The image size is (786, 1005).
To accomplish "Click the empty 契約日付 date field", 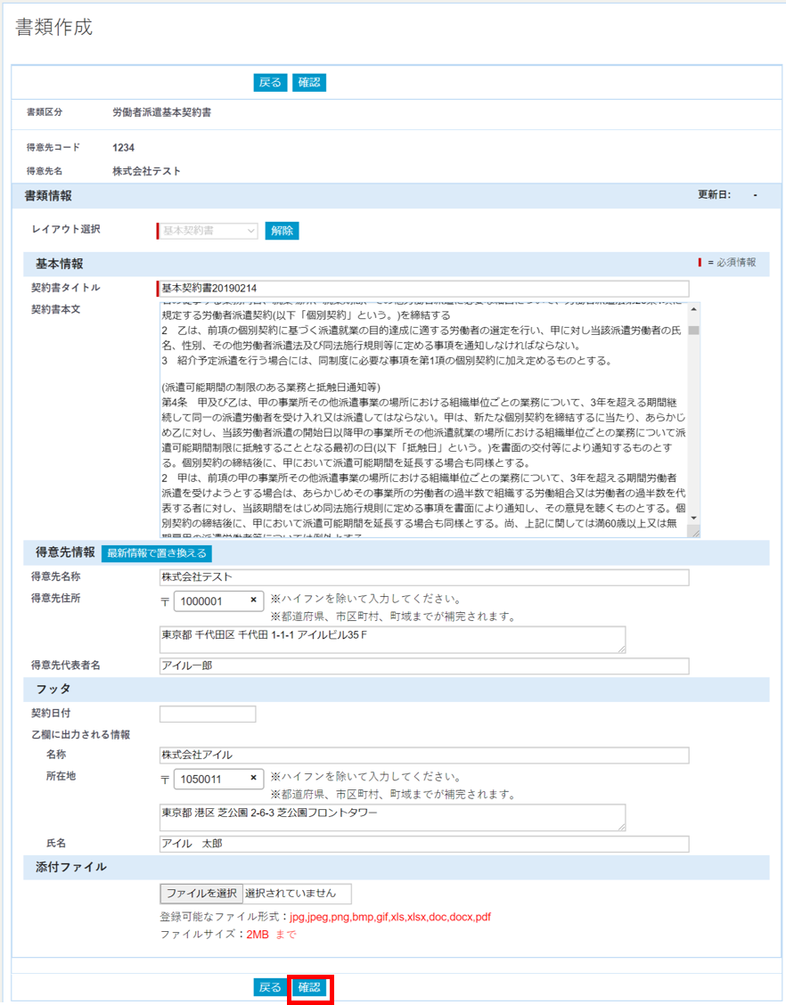I will coord(208,714).
